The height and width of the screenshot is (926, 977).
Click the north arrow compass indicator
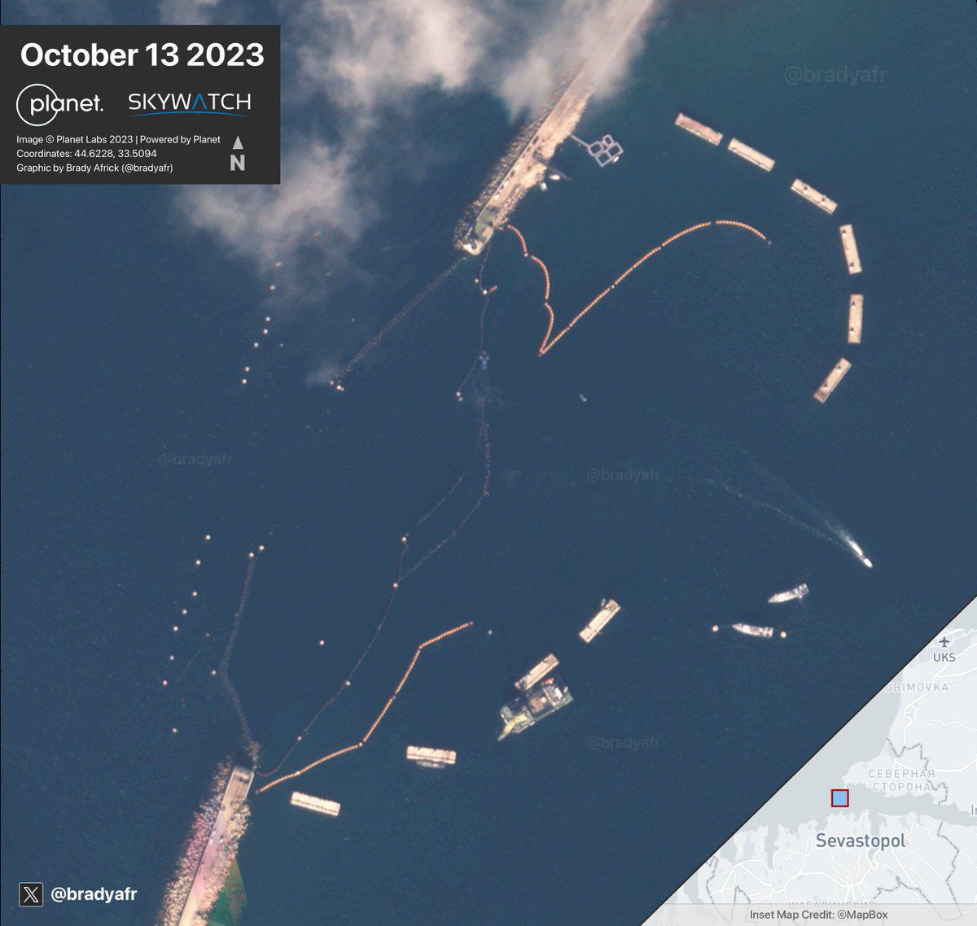(237, 153)
